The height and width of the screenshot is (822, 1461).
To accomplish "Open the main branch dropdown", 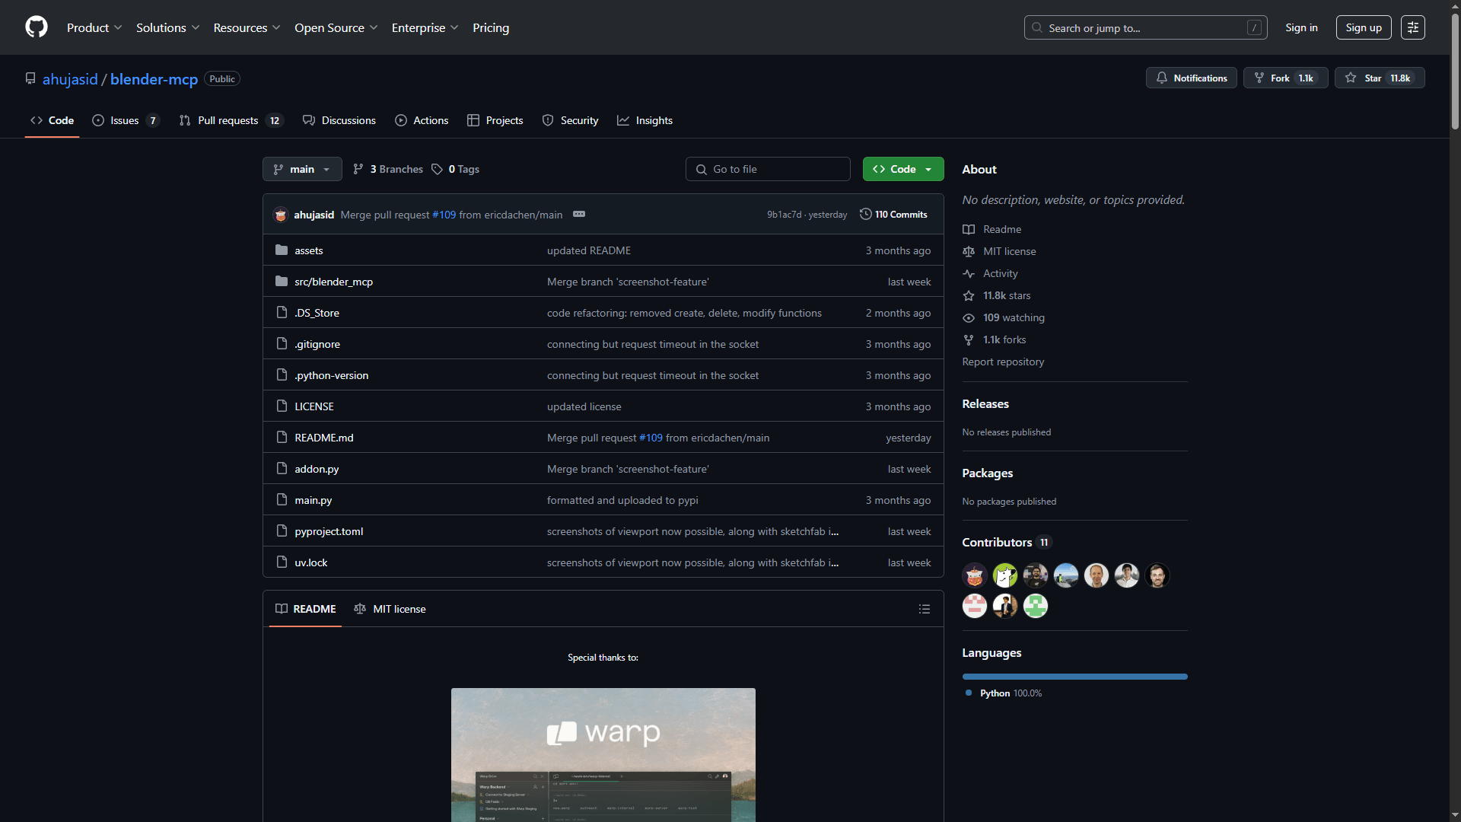I will tap(301, 169).
